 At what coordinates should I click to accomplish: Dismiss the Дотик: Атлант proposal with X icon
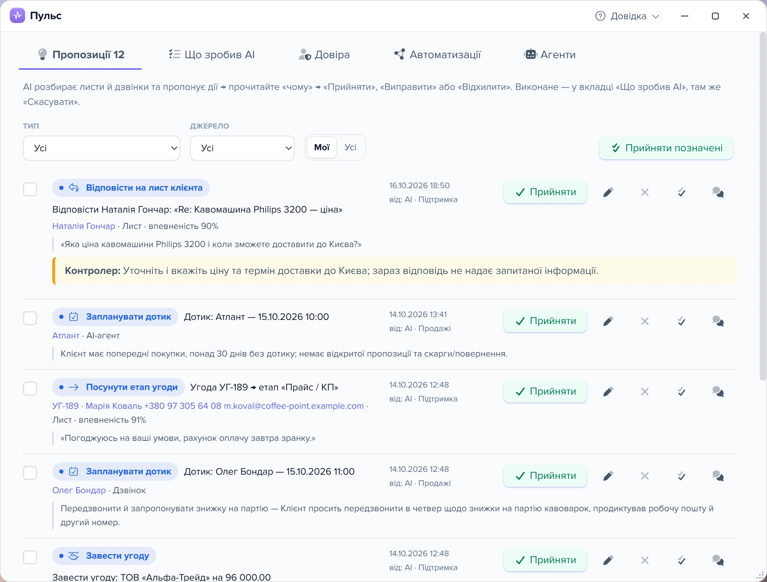tap(645, 321)
